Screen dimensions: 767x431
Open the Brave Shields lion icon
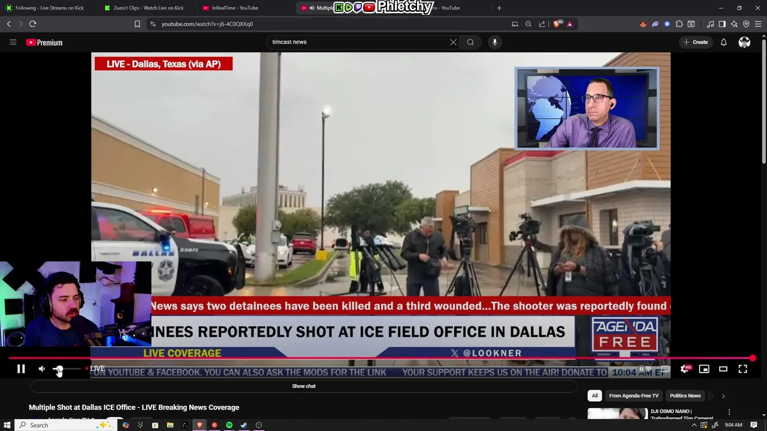tap(557, 24)
